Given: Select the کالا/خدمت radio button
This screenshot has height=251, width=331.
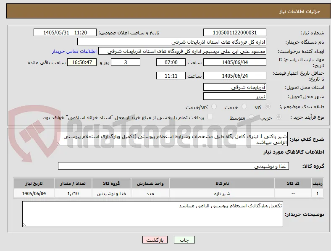Looking at the screenshot, I should (x=214, y=107).
